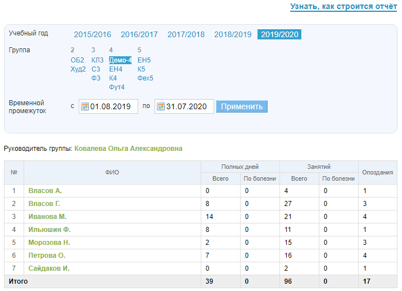Click the start date field 01.08.2019
This screenshot has height=291, width=402.
[108, 106]
